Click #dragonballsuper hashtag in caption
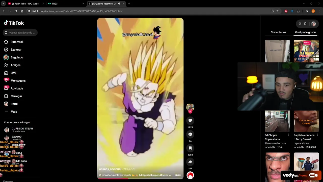This screenshot has height=182, width=323. (x=149, y=175)
